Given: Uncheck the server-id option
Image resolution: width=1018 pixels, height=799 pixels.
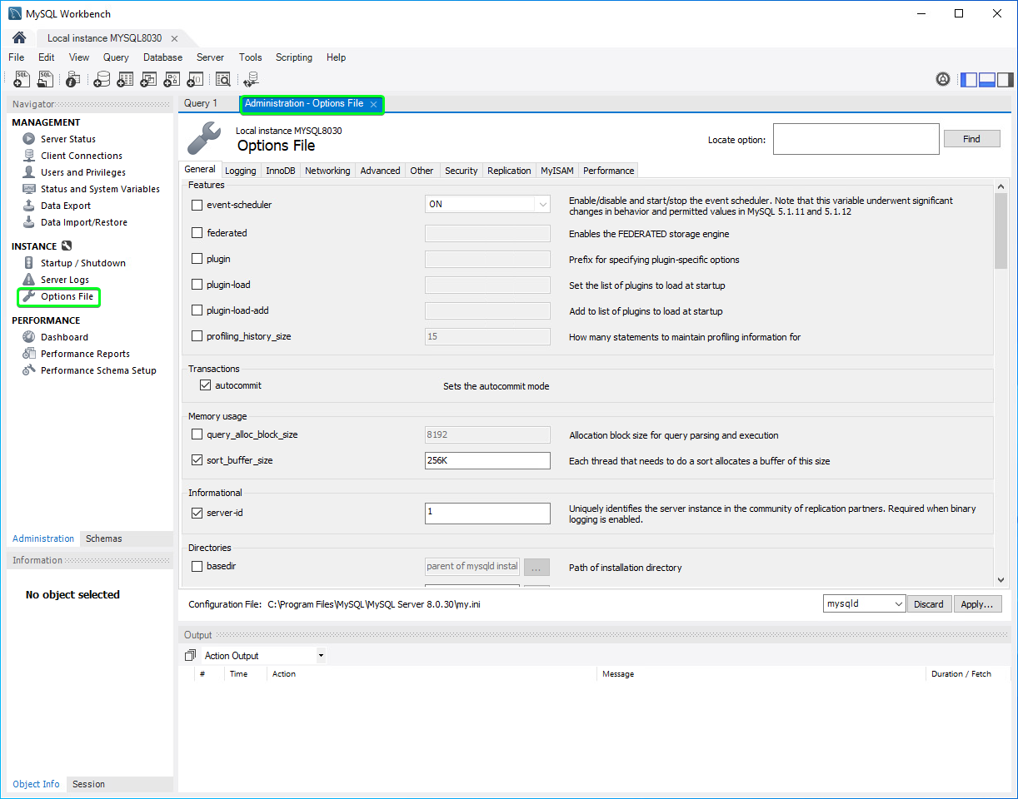Looking at the screenshot, I should click(x=197, y=513).
